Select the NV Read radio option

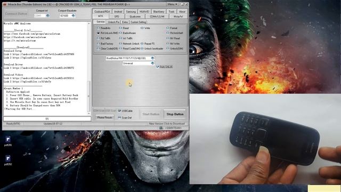(168, 38)
